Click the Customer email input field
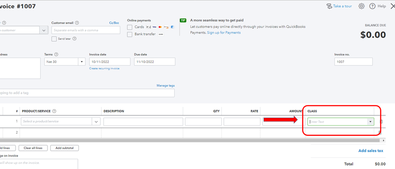Image resolution: width=395 pixels, height=169 pixels. [86, 30]
